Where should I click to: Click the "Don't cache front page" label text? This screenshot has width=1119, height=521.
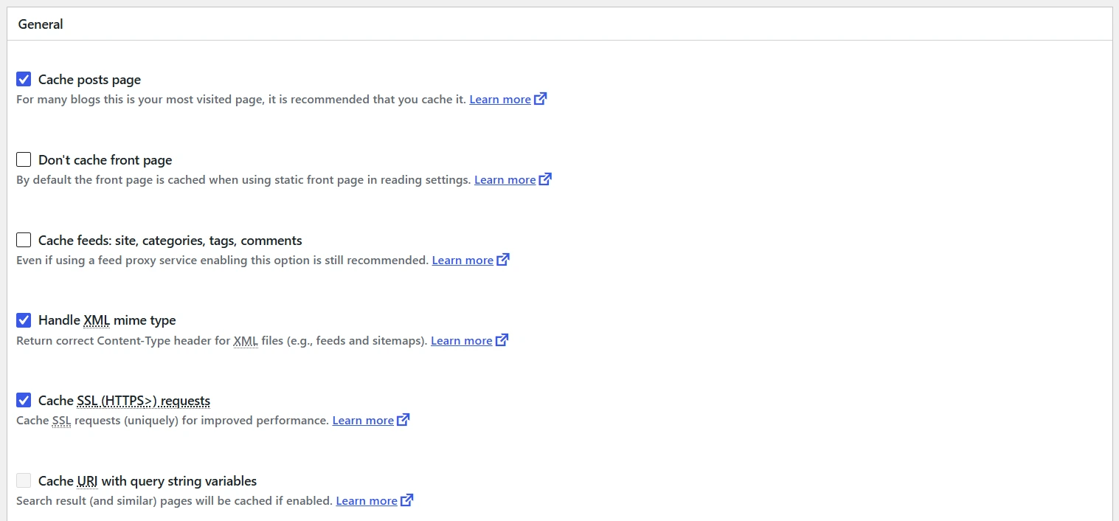[x=105, y=160]
